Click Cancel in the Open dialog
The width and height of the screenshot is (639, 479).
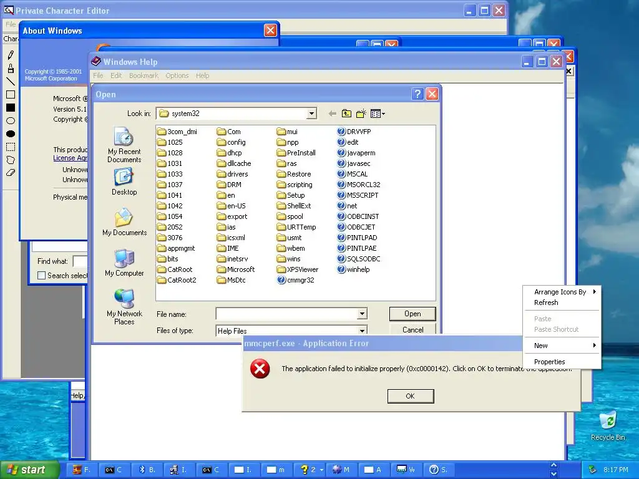point(412,329)
